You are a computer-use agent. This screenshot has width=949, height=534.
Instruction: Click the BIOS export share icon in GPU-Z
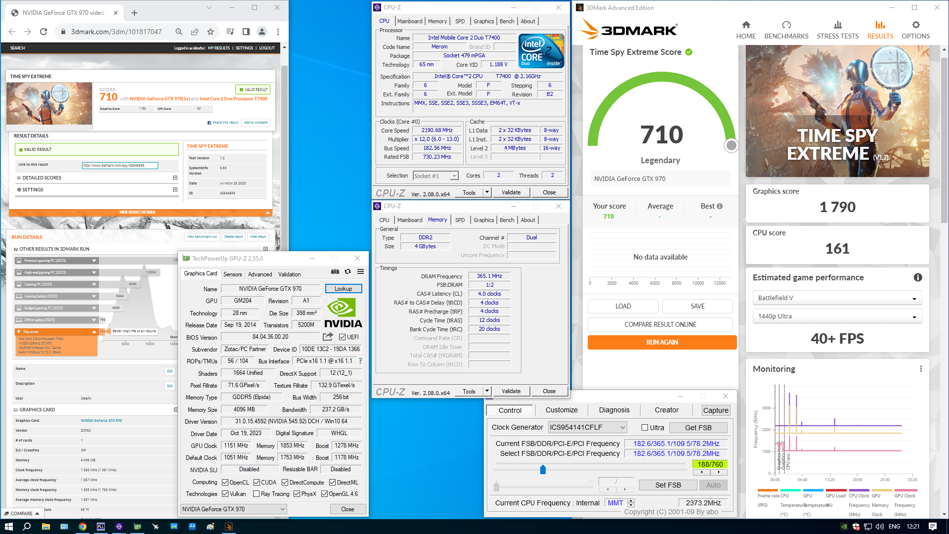tap(328, 337)
